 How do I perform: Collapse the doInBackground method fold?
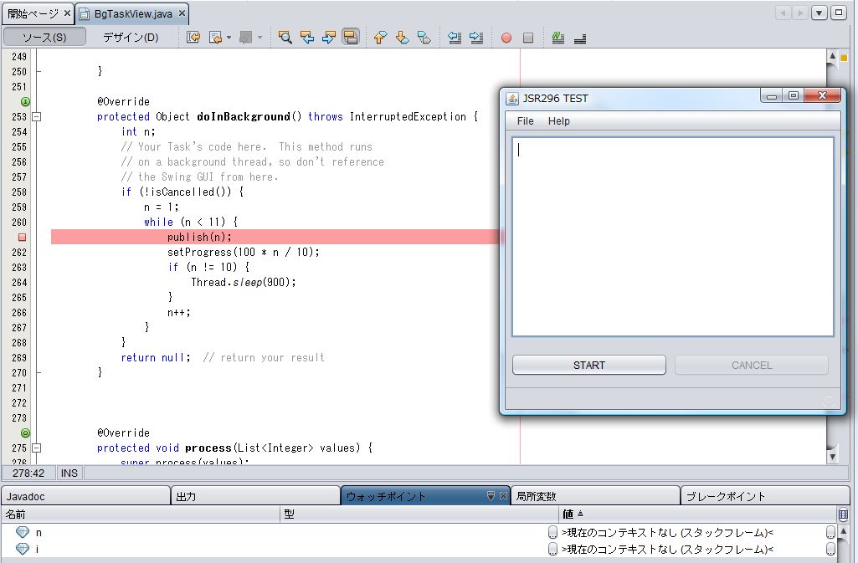(37, 117)
